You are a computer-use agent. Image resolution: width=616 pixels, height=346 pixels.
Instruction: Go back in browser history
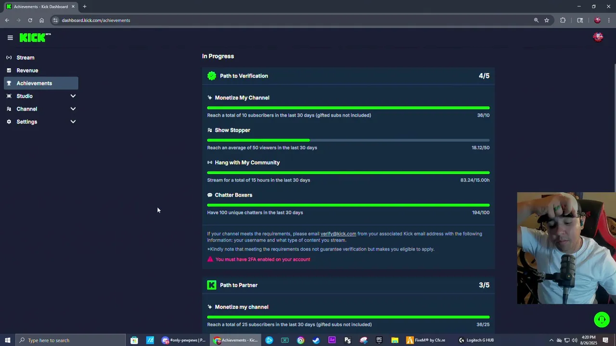(7, 20)
